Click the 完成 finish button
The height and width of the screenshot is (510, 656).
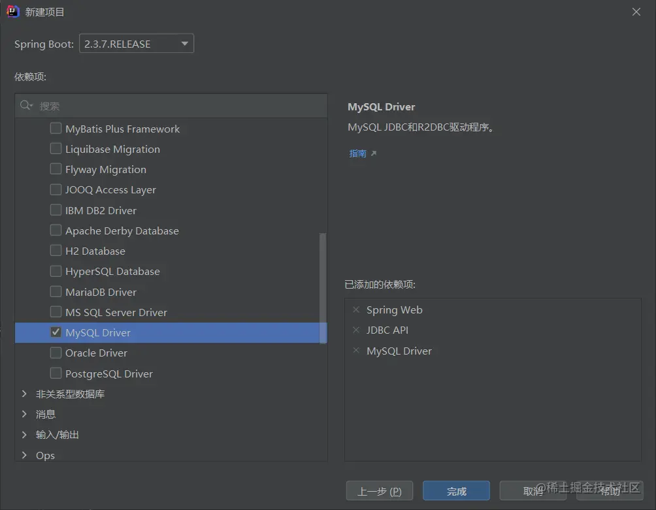pyautogui.click(x=456, y=491)
